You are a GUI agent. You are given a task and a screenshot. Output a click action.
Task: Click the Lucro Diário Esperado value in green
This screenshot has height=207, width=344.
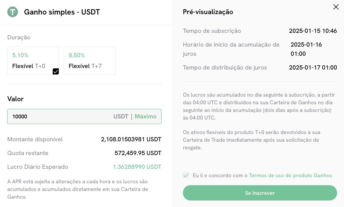tap(137, 167)
